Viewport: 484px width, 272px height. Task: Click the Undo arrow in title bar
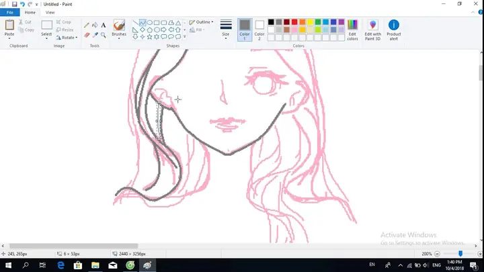pos(22,4)
